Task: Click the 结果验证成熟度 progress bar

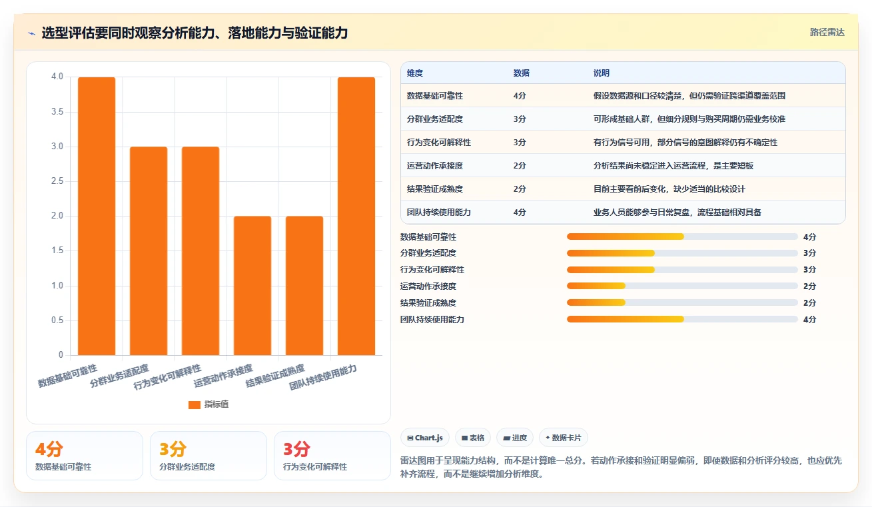Action: click(x=682, y=302)
